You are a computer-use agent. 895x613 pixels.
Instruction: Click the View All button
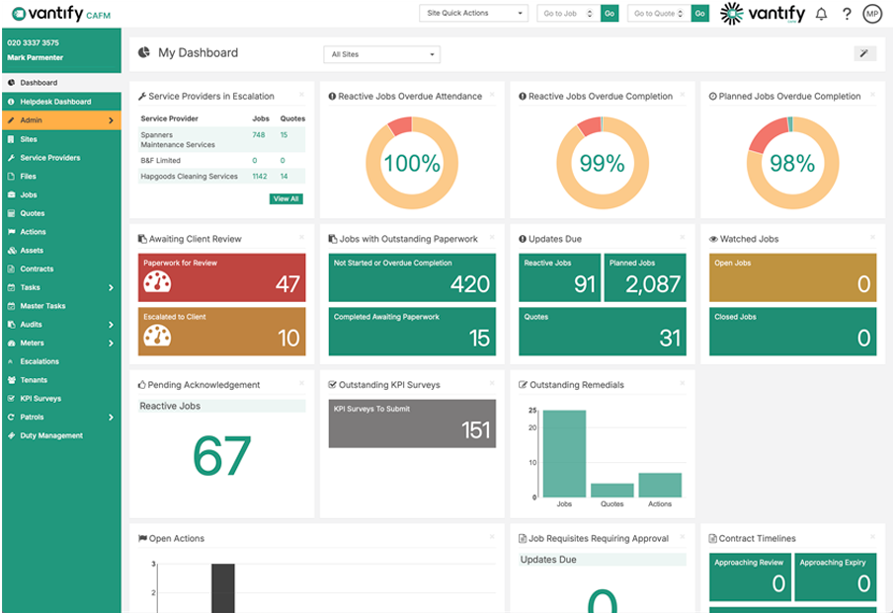pos(285,198)
